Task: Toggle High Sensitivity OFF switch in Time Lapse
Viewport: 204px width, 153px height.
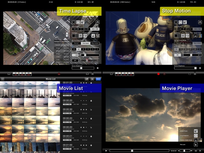Action: [75, 61]
